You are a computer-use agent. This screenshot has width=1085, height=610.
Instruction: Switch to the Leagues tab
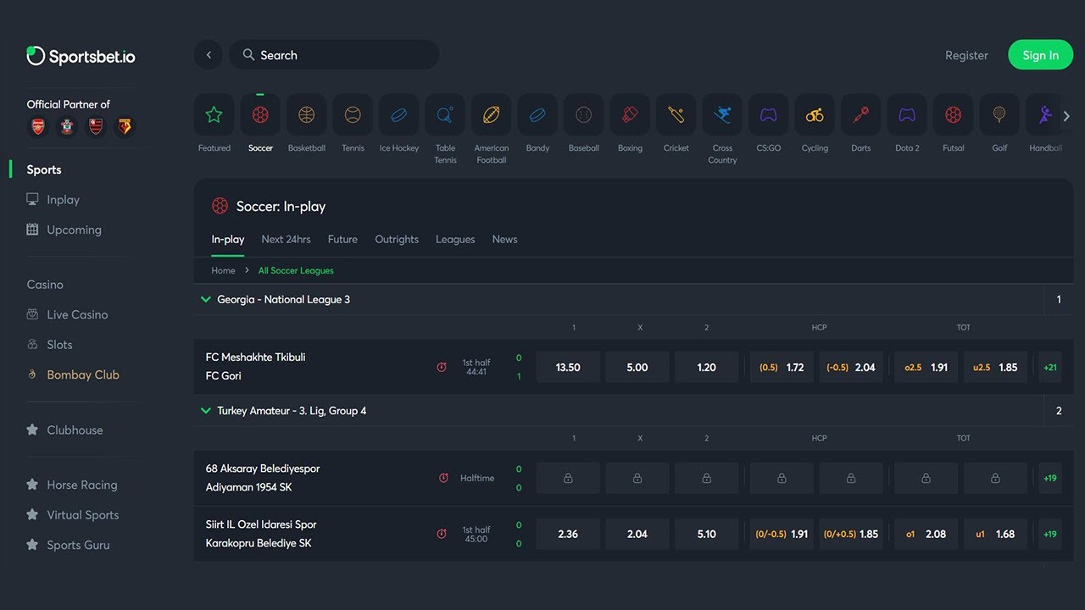[455, 240]
